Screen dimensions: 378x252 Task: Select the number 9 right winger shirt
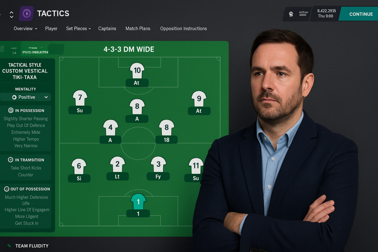point(199,99)
